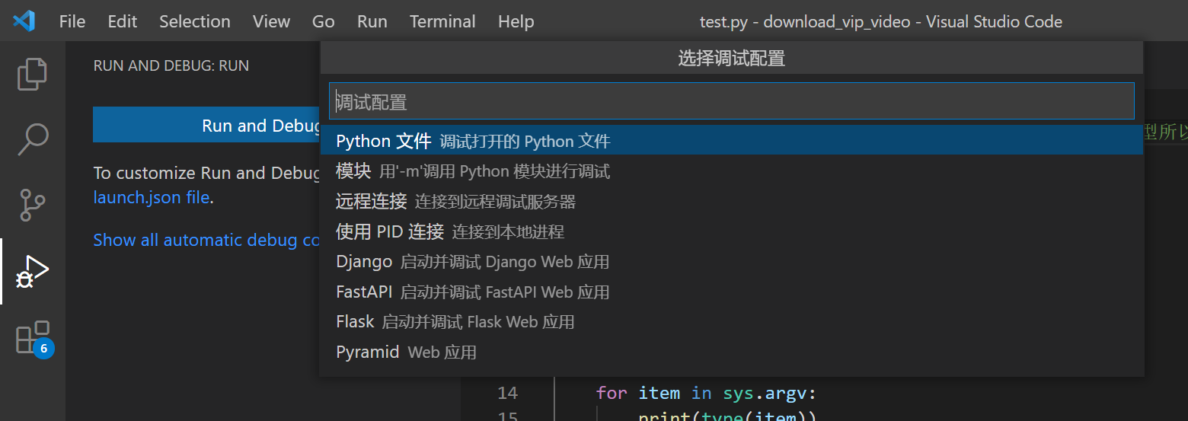1188x421 pixels.
Task: Select 远程连接 debug configuration option
Action: click(732, 201)
